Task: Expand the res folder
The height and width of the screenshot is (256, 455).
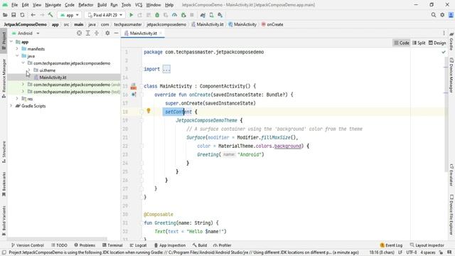Action: [17, 99]
